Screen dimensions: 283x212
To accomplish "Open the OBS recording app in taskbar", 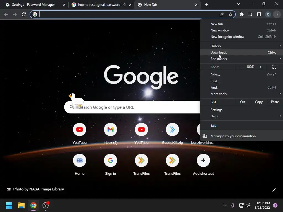I will pos(46,205).
